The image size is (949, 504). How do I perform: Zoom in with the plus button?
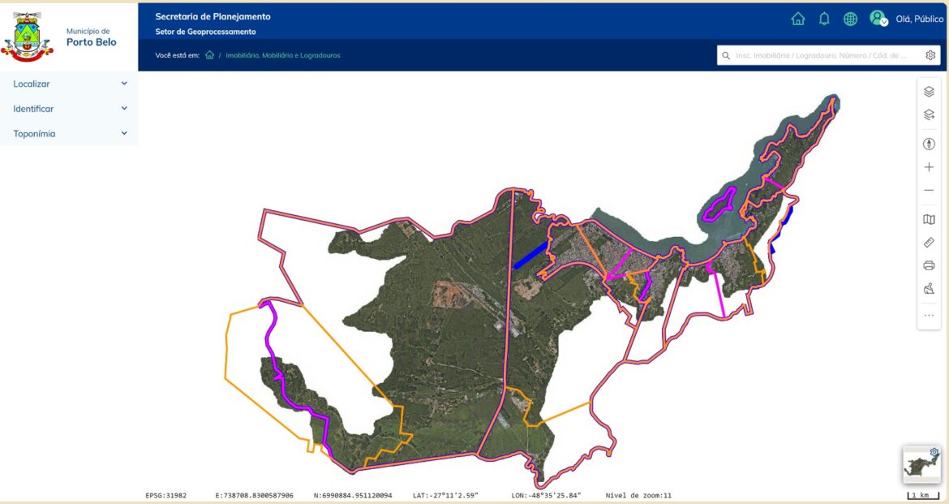tap(929, 167)
